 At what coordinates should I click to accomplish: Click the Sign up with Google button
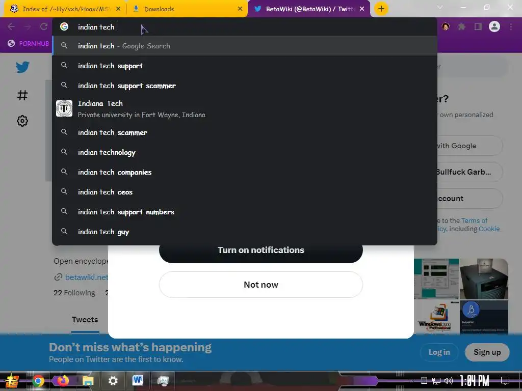click(469, 146)
